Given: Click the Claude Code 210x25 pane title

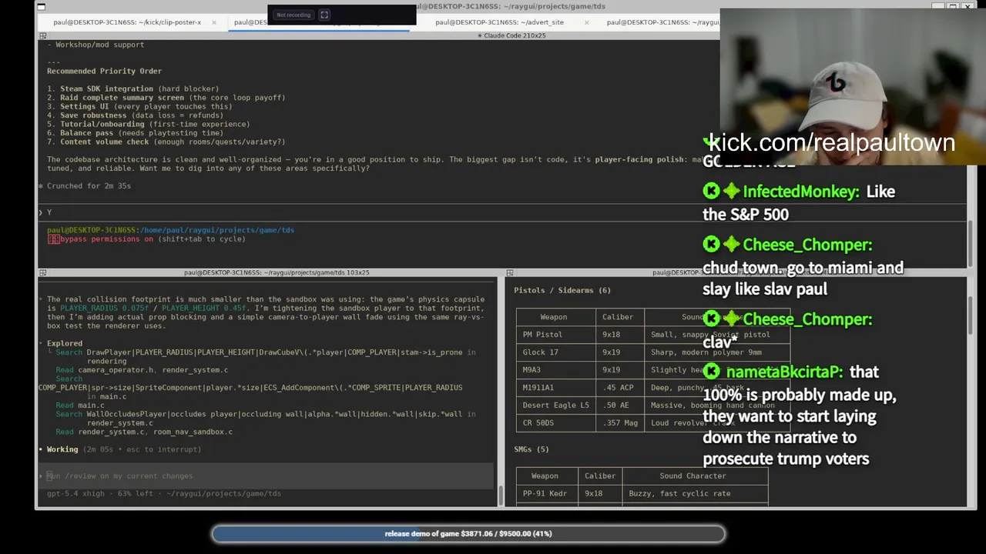Looking at the screenshot, I should click(x=511, y=35).
